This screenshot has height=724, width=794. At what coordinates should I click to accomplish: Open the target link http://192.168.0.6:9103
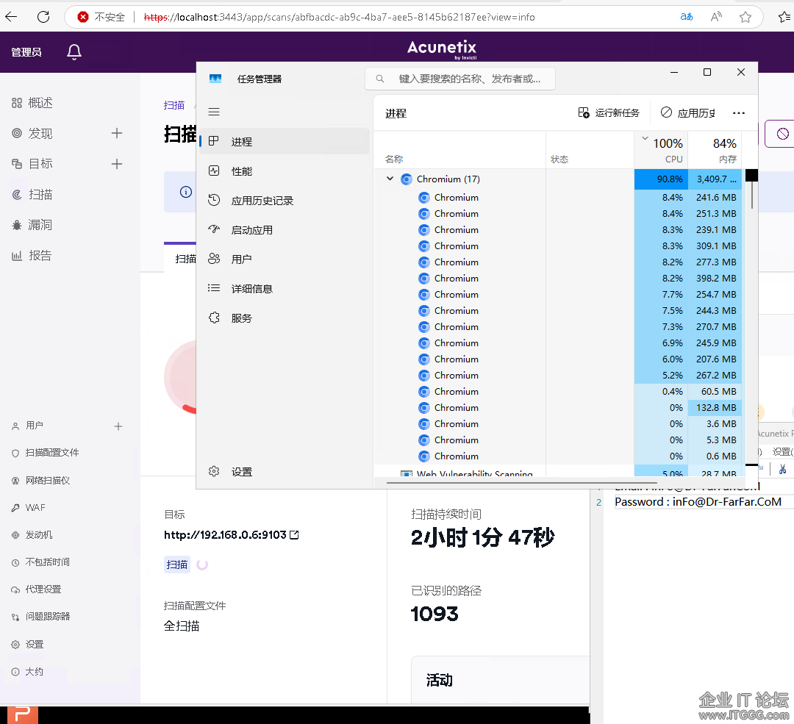[232, 534]
